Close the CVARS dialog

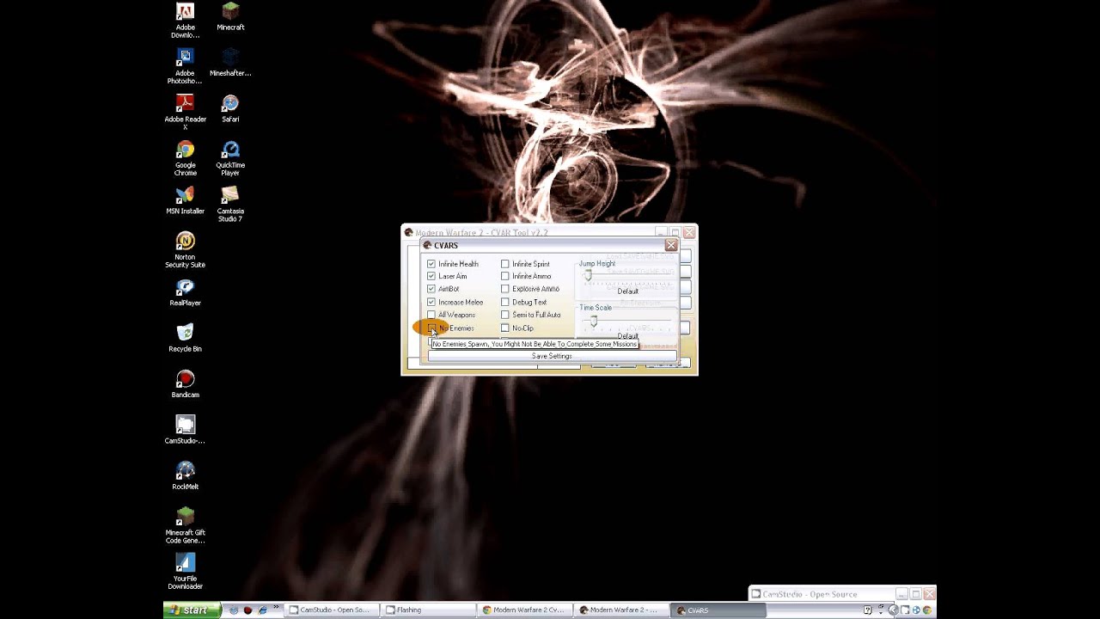pyautogui.click(x=671, y=245)
